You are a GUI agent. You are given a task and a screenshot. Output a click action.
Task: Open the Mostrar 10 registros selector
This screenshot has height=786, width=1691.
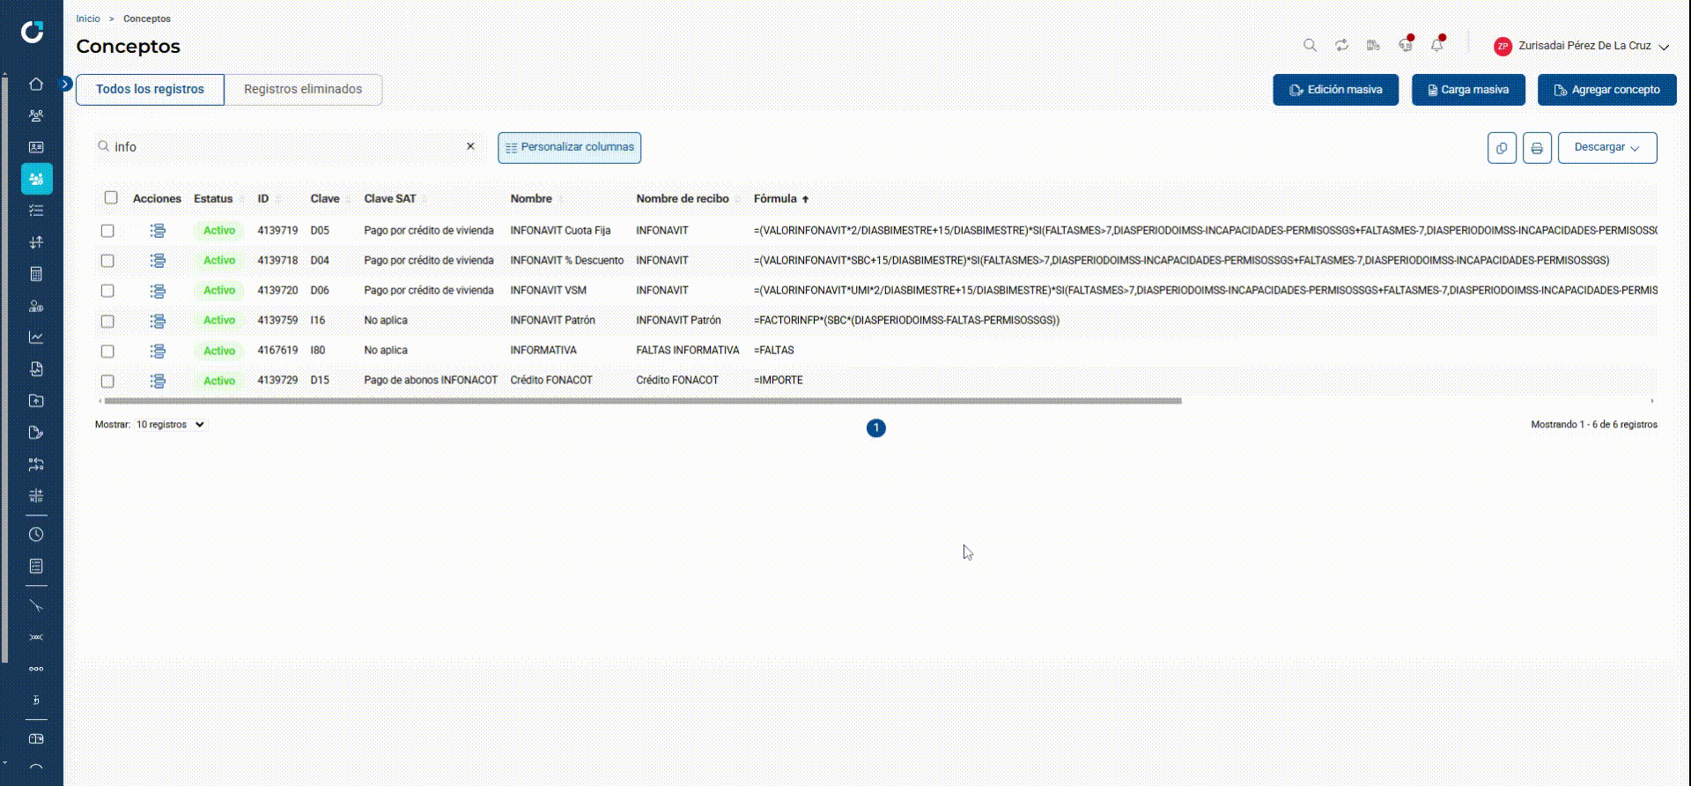pos(170,425)
